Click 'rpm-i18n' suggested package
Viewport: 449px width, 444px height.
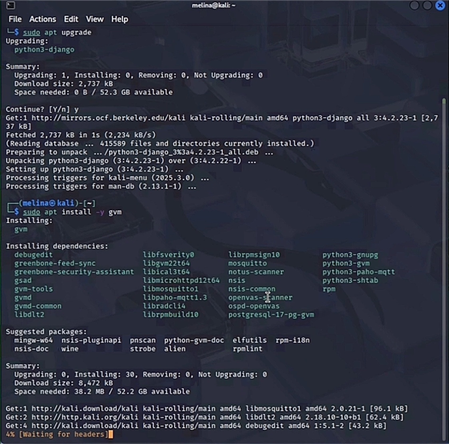point(292,340)
